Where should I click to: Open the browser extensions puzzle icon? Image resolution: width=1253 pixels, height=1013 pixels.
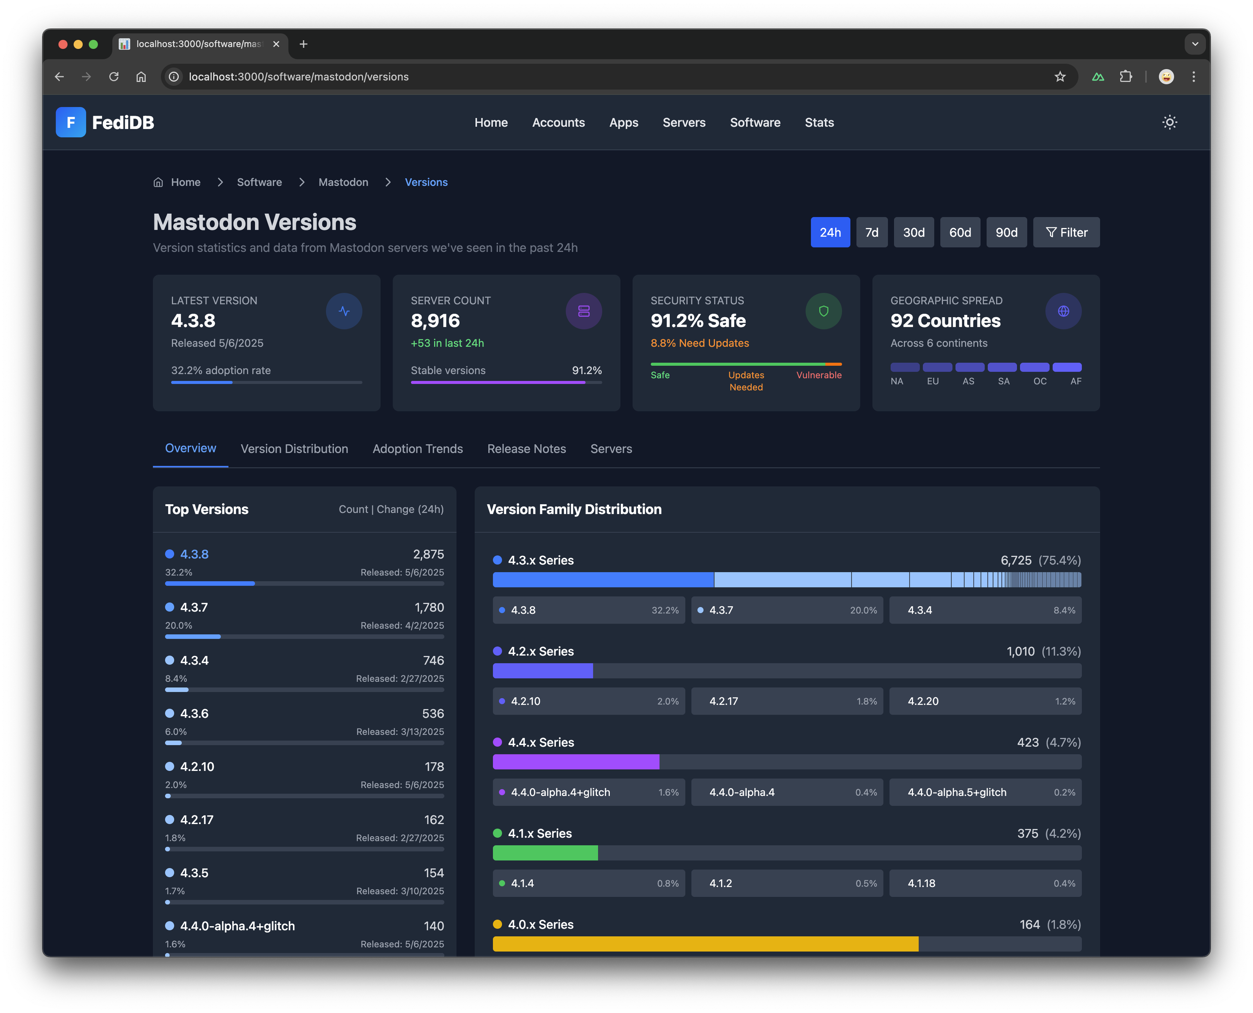pyautogui.click(x=1126, y=76)
